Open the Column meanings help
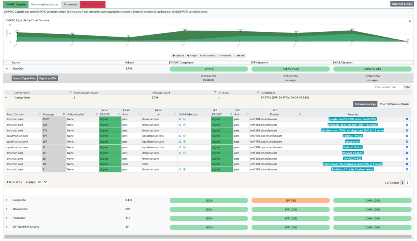 365,104
